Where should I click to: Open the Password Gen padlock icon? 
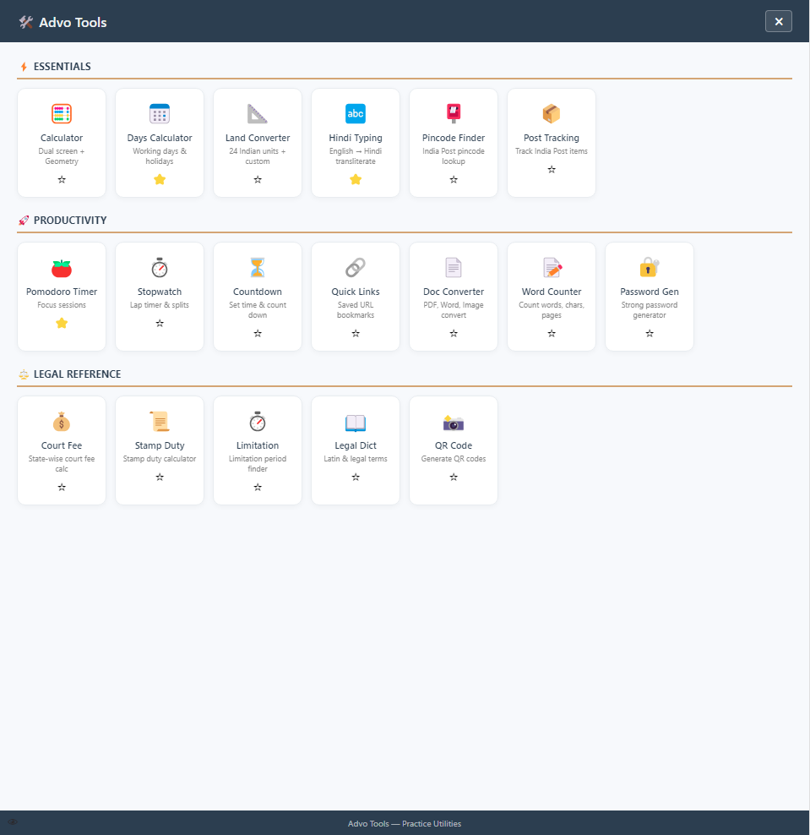point(650,268)
